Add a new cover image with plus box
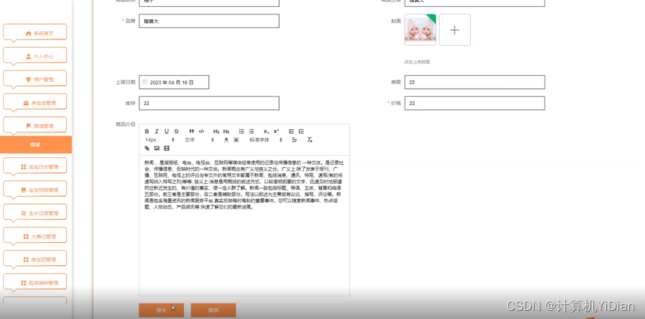This screenshot has width=645, height=319. click(455, 29)
